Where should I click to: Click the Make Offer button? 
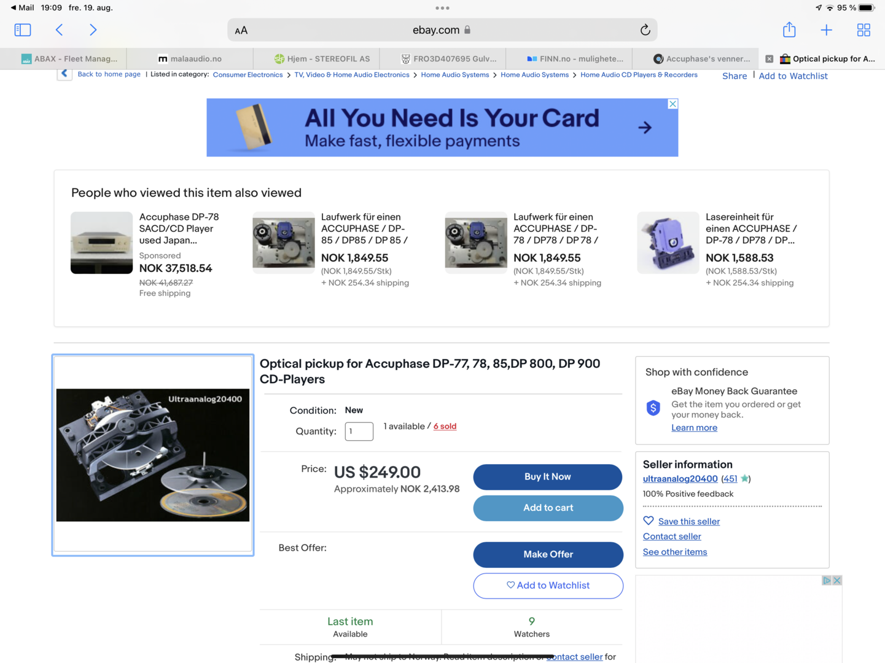(x=548, y=554)
